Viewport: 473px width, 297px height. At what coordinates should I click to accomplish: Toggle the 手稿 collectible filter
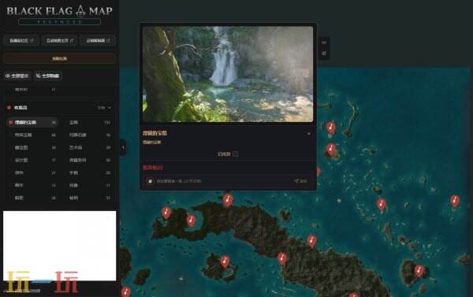pyautogui.click(x=89, y=173)
